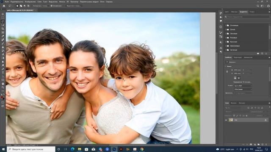This screenshot has height=152, width=271.
Task: Enable Intersect with selection mode
Action: click(28, 6)
